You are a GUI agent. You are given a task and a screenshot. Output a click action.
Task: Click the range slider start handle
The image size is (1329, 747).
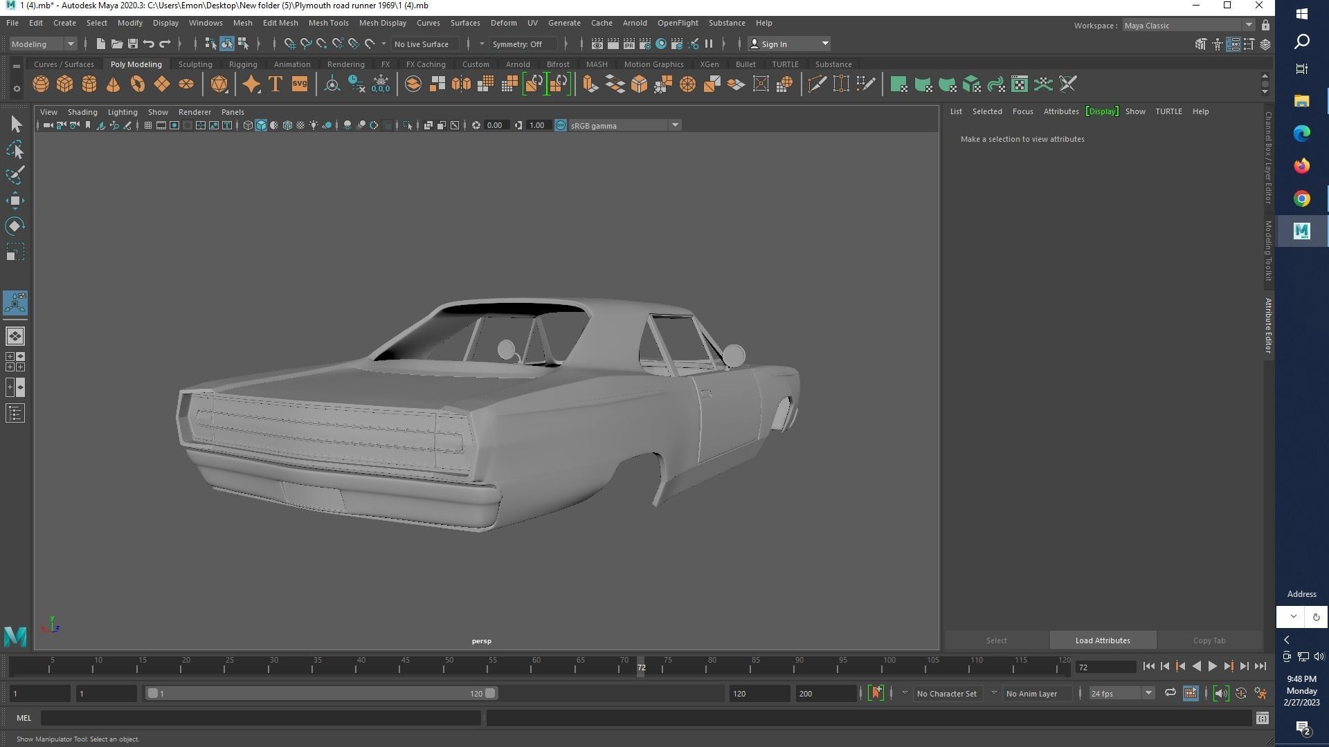(x=152, y=693)
